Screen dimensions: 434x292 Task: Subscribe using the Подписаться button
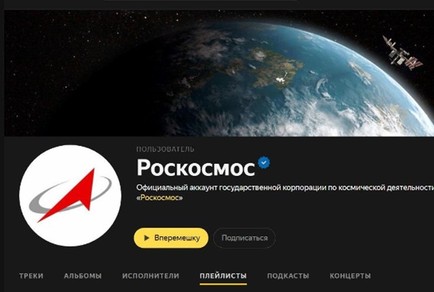244,238
